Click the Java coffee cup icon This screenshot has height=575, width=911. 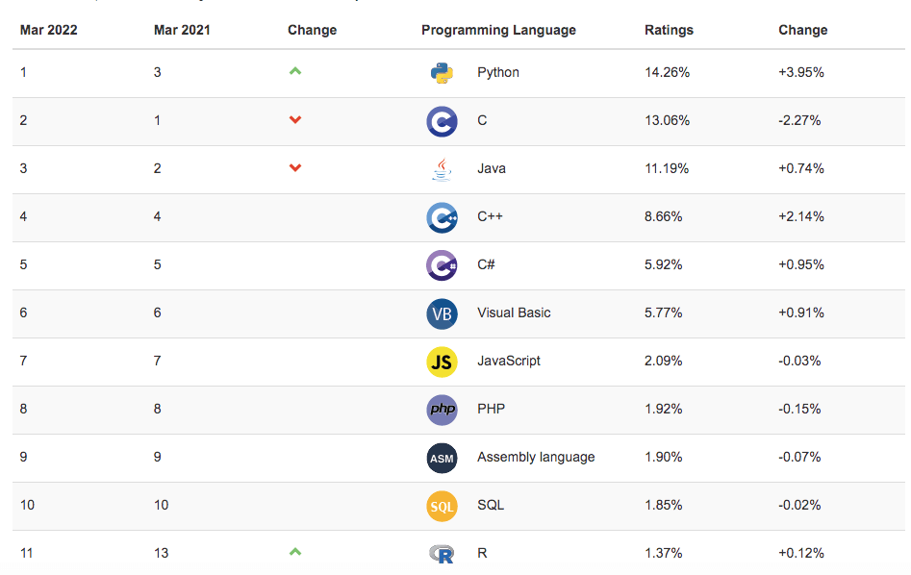click(x=442, y=169)
